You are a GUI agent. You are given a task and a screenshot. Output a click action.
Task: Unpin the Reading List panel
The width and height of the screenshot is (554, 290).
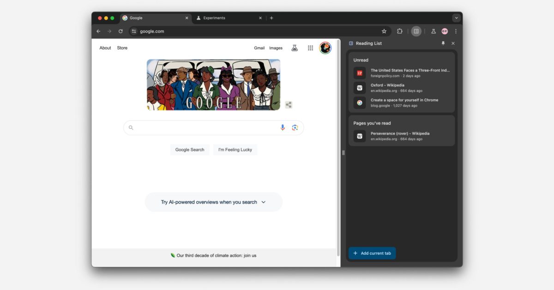point(443,43)
